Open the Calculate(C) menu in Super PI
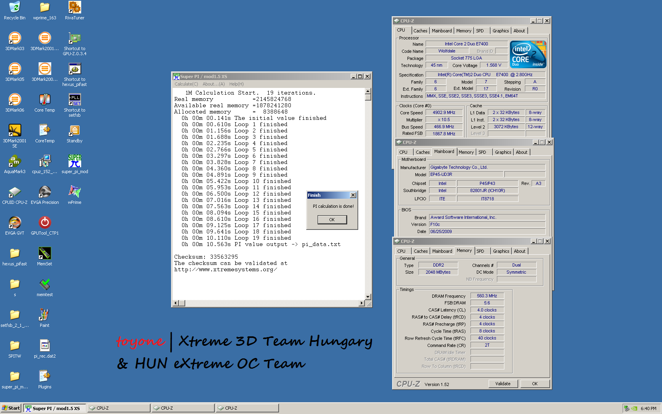 click(x=186, y=84)
